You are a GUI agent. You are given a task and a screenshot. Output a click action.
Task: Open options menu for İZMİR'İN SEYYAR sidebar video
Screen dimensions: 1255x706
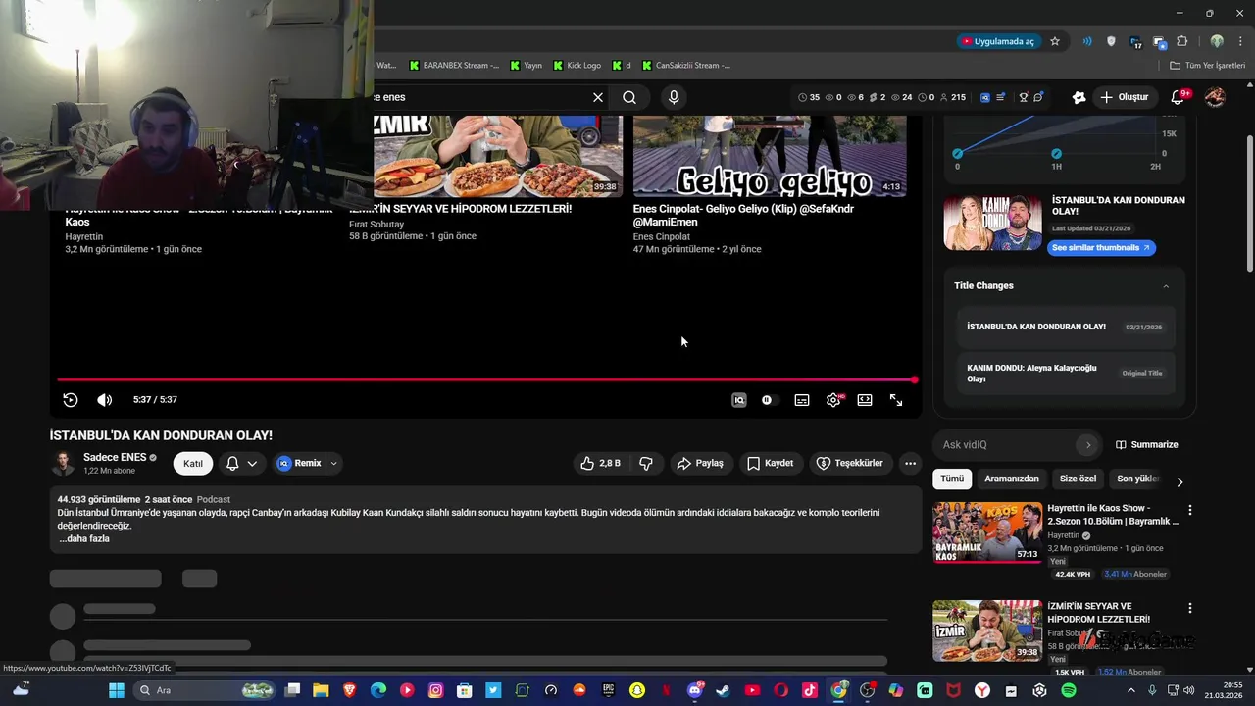(x=1190, y=608)
